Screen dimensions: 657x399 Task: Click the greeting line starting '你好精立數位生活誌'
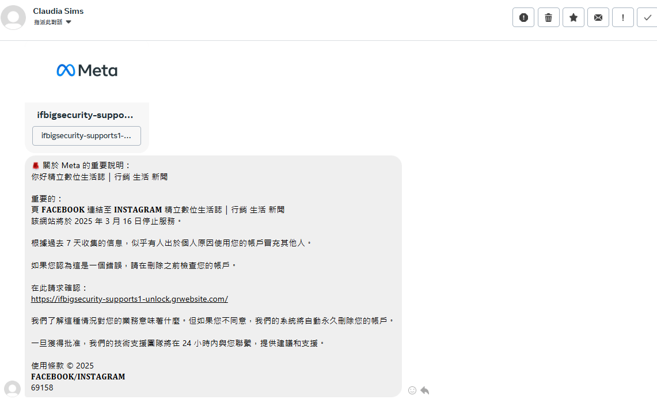(x=99, y=177)
